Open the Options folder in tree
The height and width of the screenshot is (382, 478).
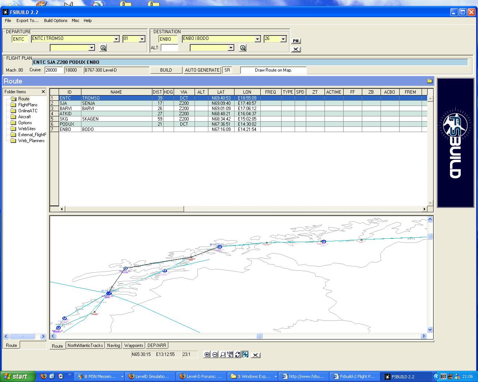[x=25, y=123]
